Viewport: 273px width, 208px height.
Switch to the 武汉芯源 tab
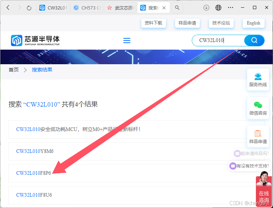[120, 8]
